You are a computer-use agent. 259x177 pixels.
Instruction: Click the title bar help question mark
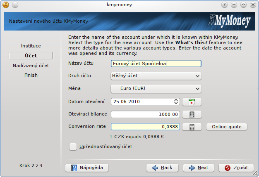click(224, 5)
